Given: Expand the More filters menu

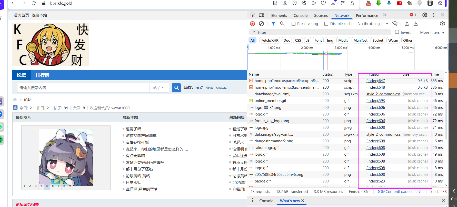Looking at the screenshot, I should coord(432,32).
